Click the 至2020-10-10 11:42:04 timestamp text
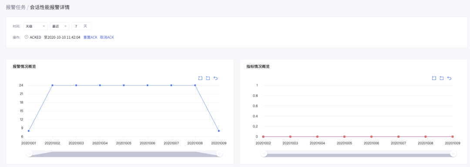470x167 pixels. 62,37
